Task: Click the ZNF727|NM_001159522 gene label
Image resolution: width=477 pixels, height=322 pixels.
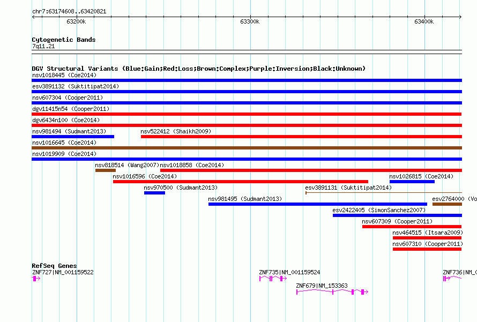Action: 63,272
